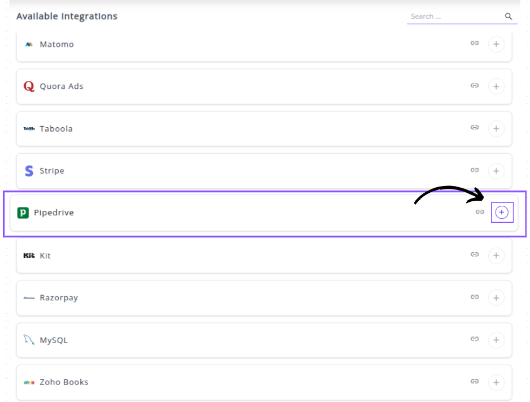530x402 pixels.
Task: Click Taboola's link icon
Action: tap(475, 128)
